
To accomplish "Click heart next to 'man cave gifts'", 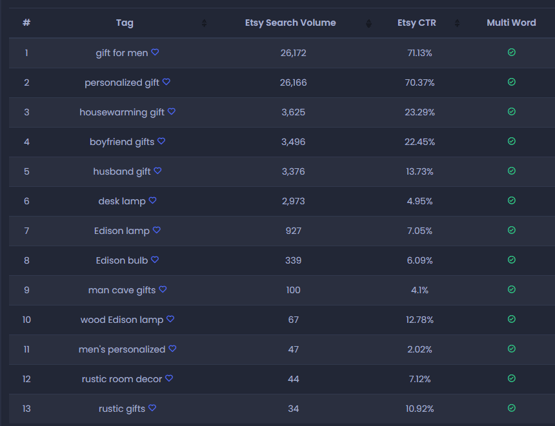I will [163, 289].
